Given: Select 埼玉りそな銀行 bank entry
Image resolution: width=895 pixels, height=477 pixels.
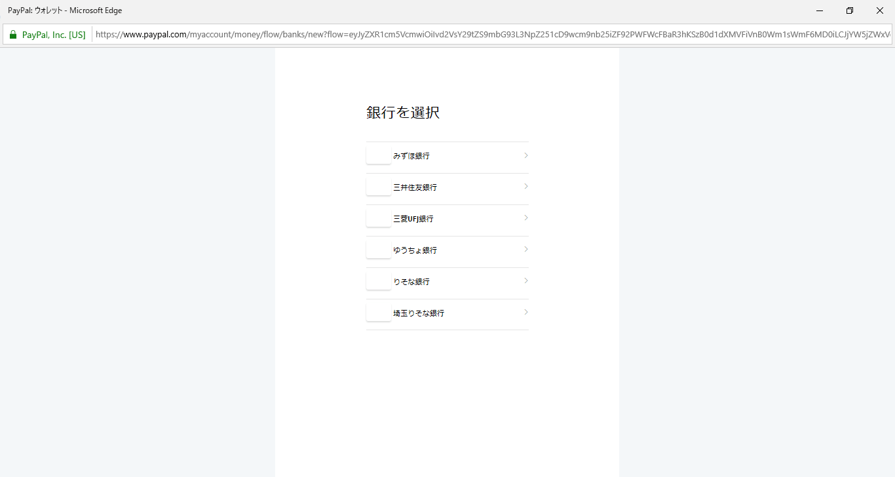Looking at the screenshot, I should (x=447, y=313).
